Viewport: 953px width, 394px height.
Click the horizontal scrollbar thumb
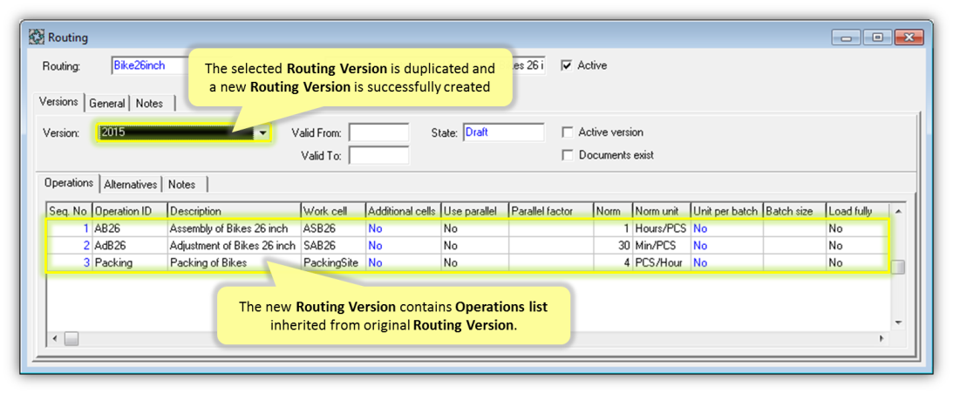[x=71, y=338]
